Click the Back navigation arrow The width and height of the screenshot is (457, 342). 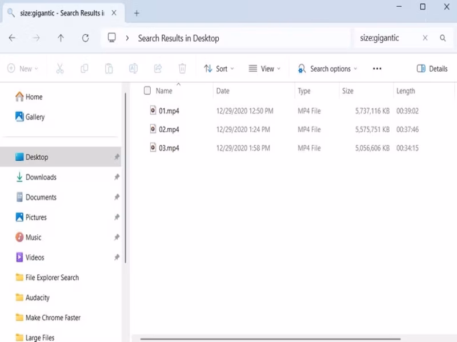12,38
